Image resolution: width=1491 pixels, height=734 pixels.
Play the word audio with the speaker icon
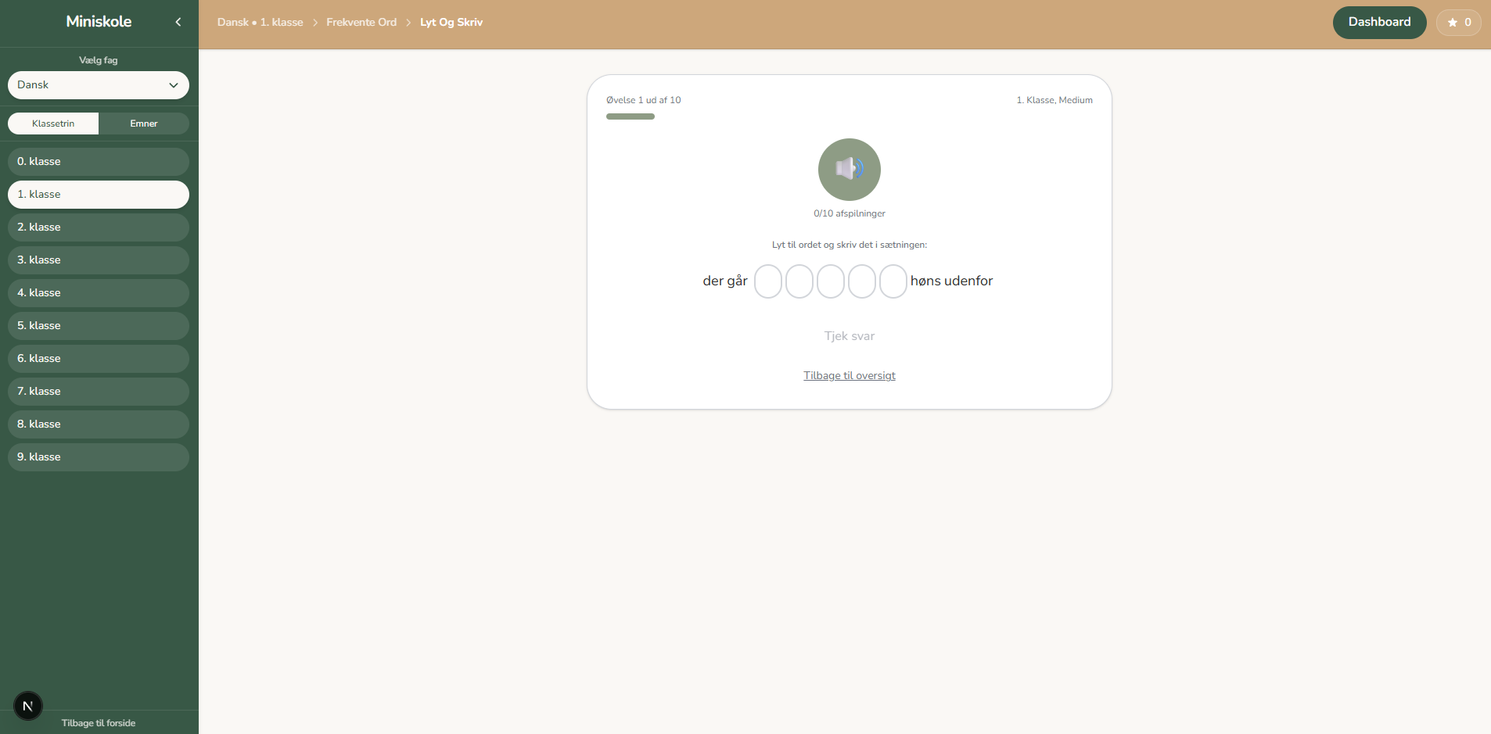point(849,170)
